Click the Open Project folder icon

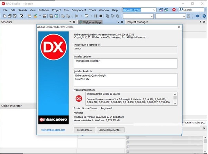[x=35, y=16]
